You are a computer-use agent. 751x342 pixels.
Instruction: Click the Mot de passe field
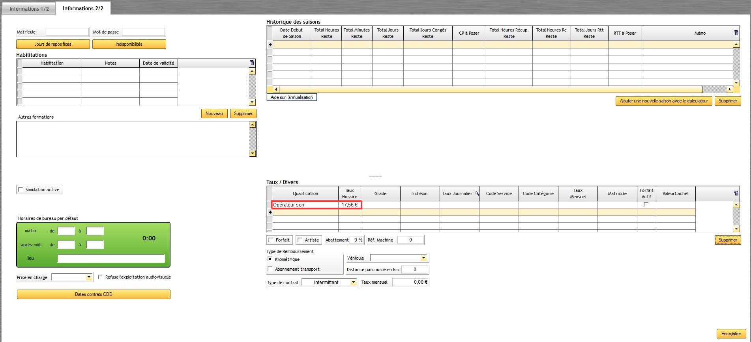coord(144,32)
